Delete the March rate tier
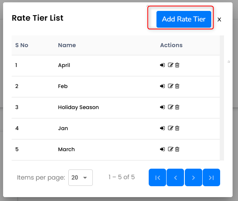238x201 pixels. pos(177,149)
